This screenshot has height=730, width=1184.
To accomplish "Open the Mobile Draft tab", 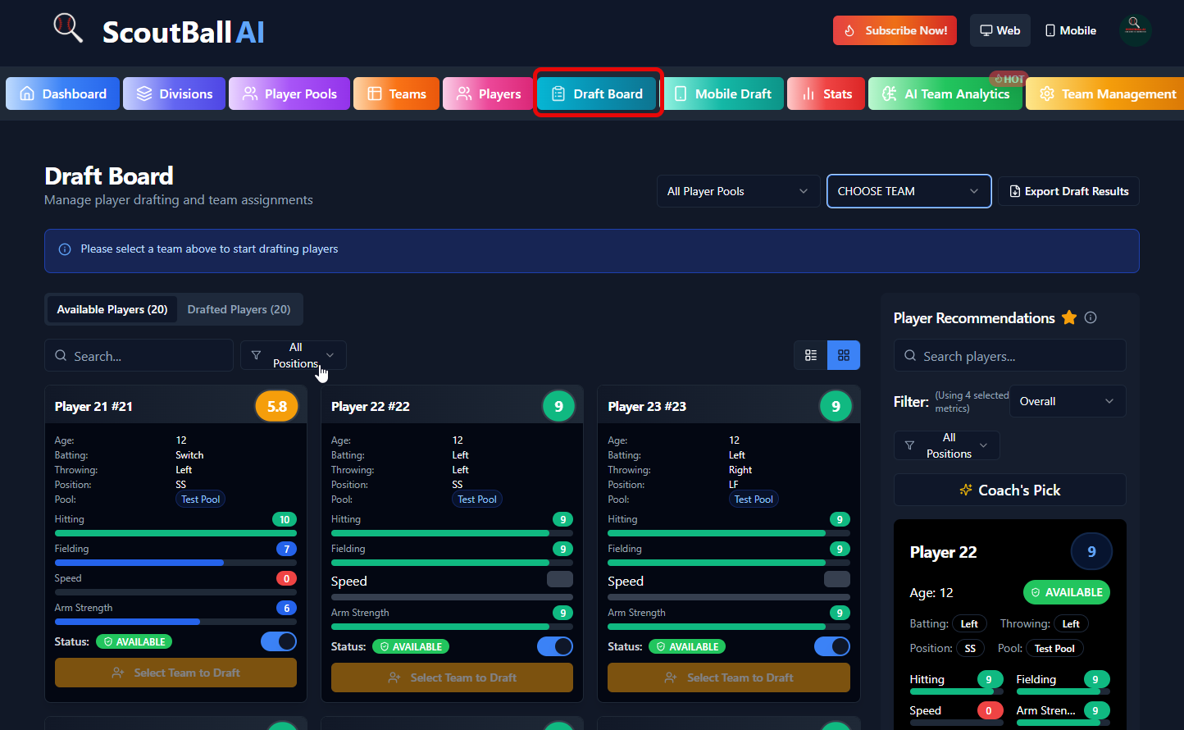I will tap(722, 94).
